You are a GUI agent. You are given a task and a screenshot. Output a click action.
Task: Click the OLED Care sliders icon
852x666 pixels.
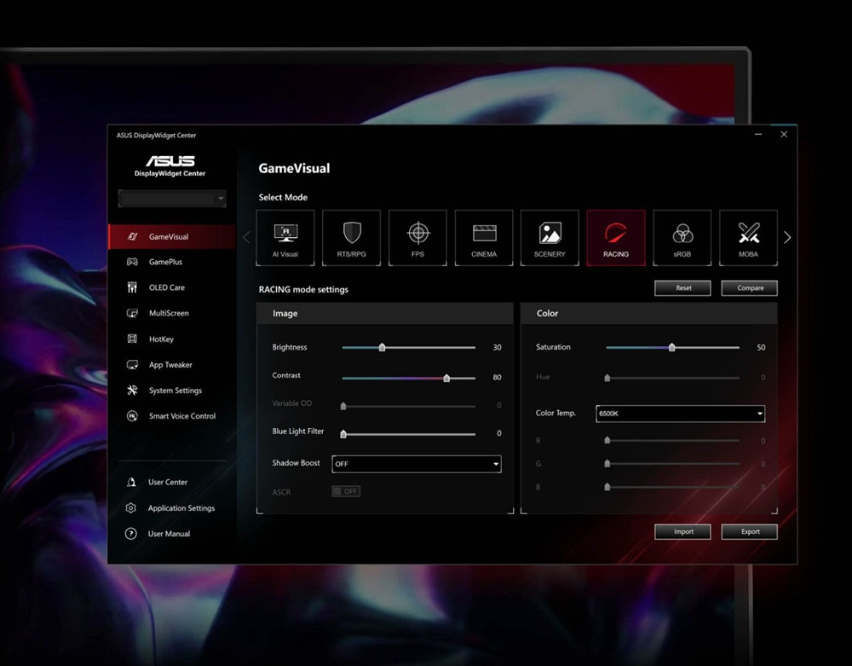[x=132, y=287]
